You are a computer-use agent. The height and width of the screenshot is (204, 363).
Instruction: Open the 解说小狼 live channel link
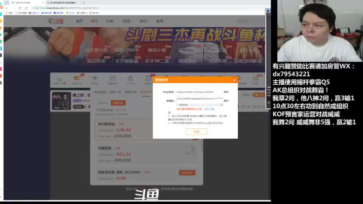point(157,50)
